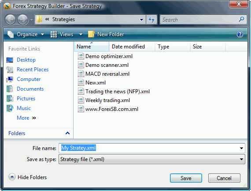This screenshot has width=251, height=191.
Task: Open the Views dropdown arrow
Action: pos(81,34)
